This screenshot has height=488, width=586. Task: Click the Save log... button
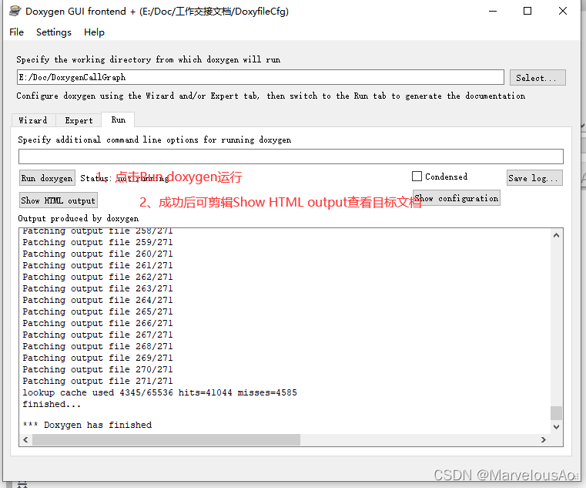pyautogui.click(x=534, y=178)
